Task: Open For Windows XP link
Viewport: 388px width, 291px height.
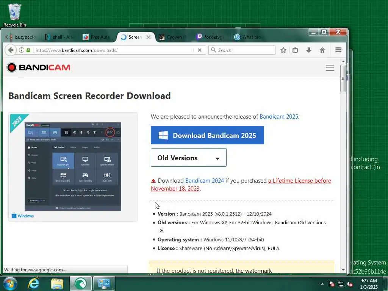Action: (x=209, y=222)
